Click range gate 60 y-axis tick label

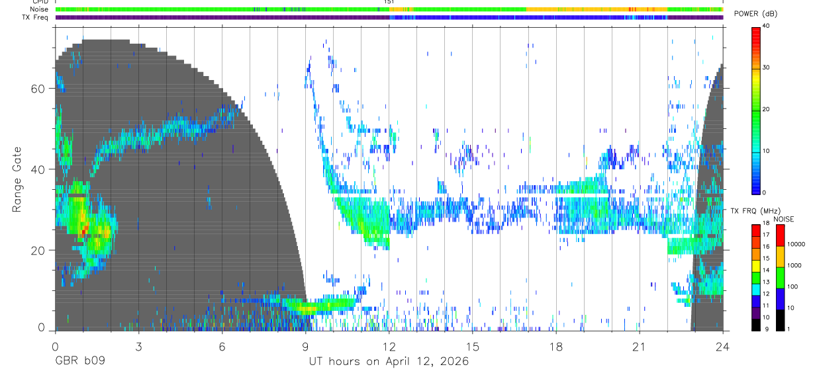click(39, 89)
